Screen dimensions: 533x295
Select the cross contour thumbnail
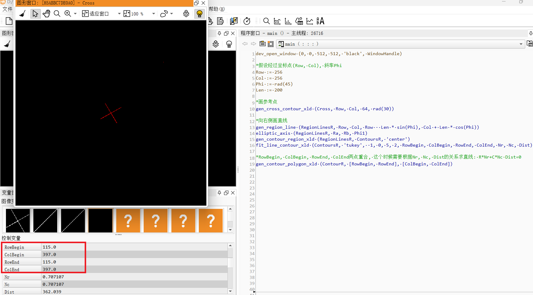(x=18, y=221)
